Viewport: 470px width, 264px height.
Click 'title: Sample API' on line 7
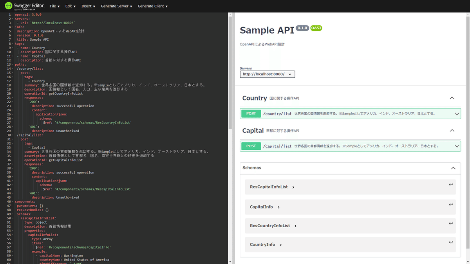click(33, 40)
